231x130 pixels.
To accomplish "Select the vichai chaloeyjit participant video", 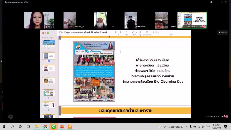I will (70, 20).
